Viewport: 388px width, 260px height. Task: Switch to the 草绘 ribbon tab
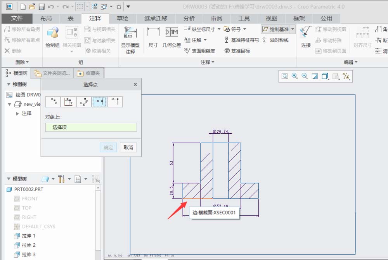click(x=123, y=18)
